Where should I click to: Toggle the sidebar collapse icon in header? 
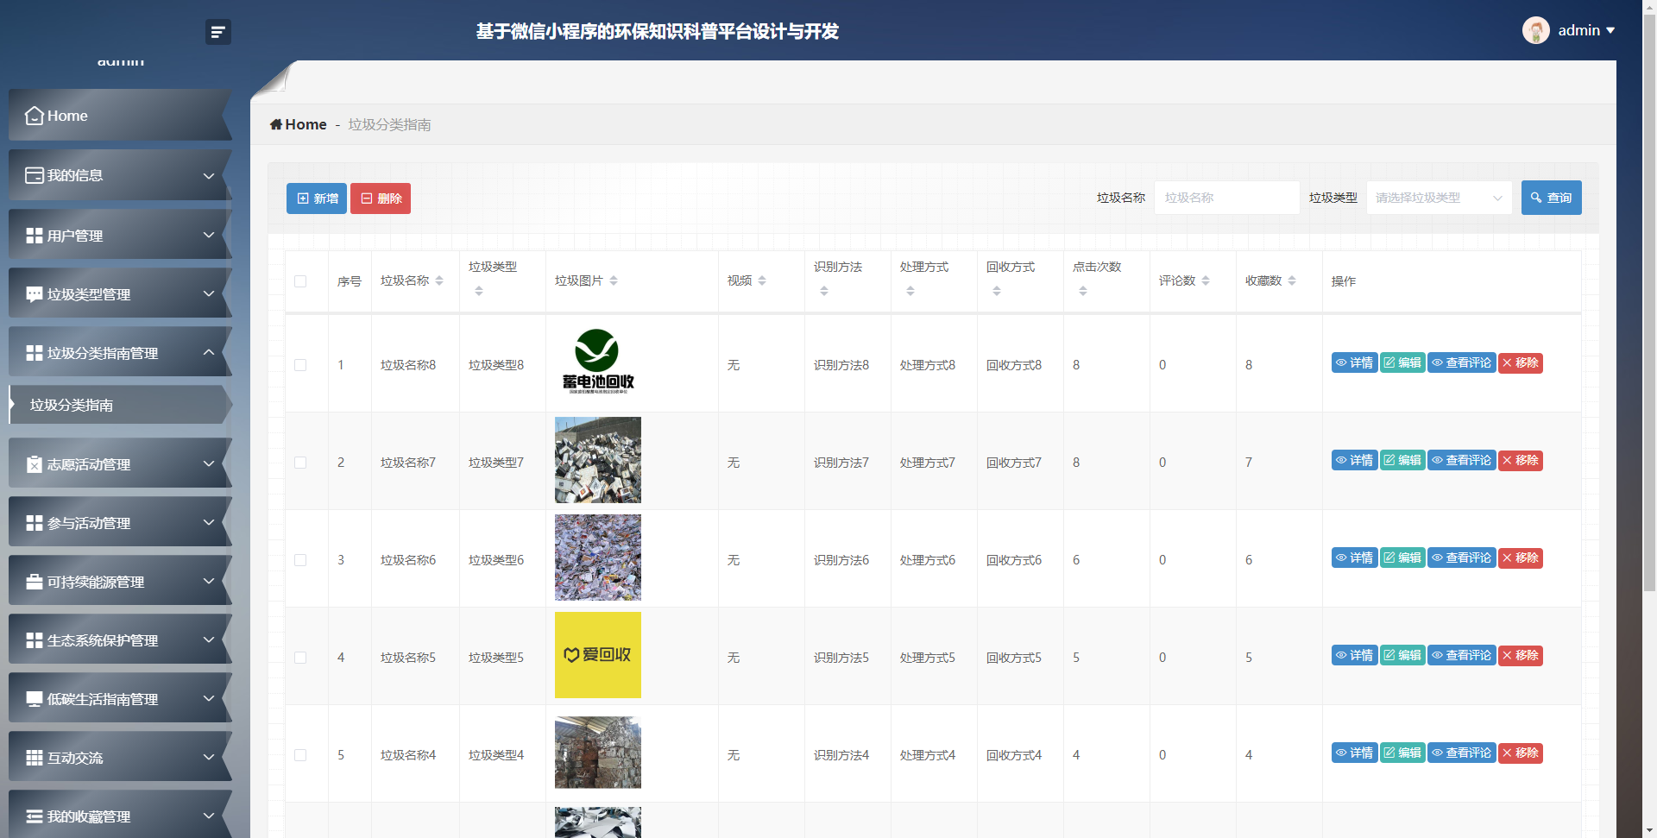[218, 32]
